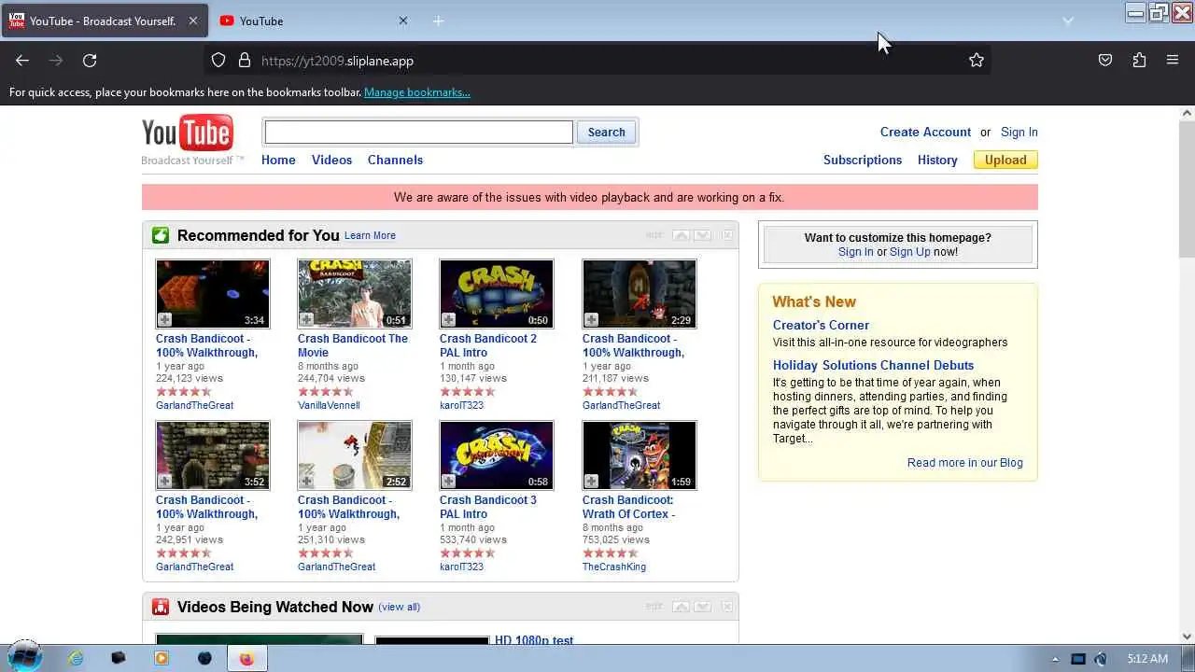Viewport: 1195px width, 672px height.
Task: Open the Channels navigation link
Action: coord(395,160)
